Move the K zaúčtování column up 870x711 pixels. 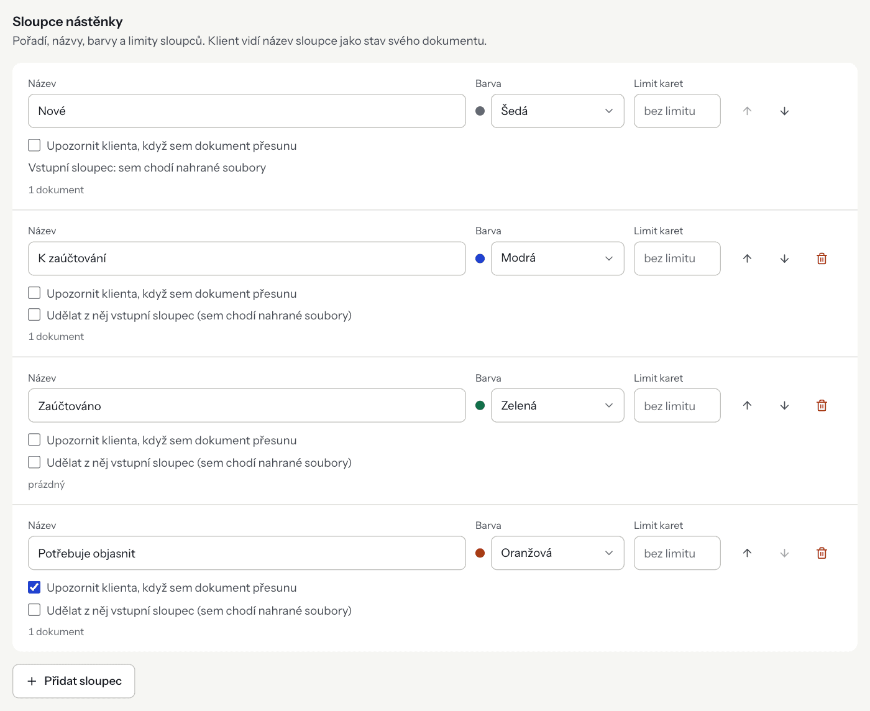[x=747, y=259]
